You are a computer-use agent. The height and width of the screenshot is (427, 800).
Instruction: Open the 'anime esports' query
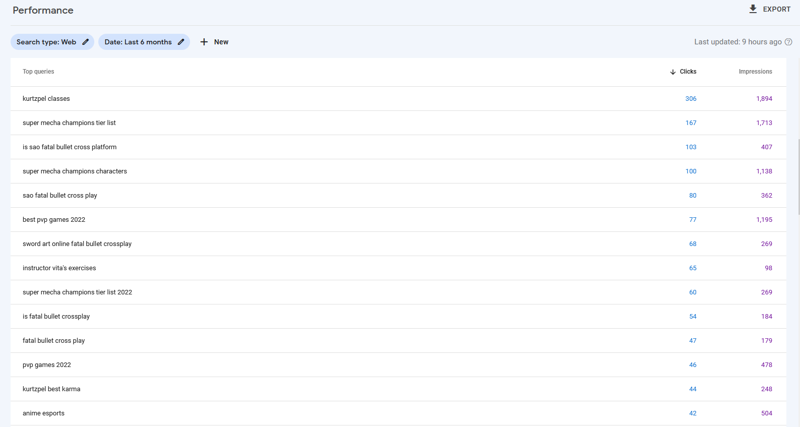click(x=43, y=413)
